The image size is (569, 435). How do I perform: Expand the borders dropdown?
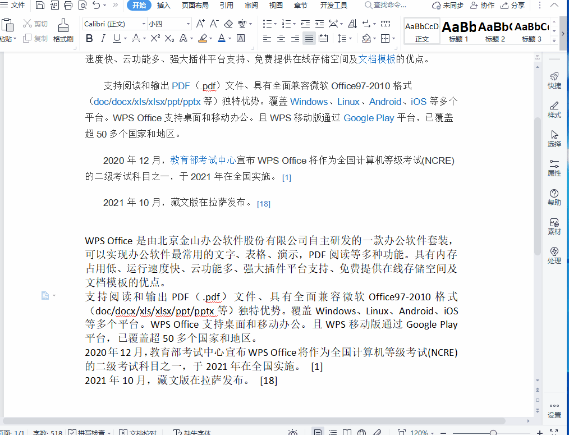[394, 38]
